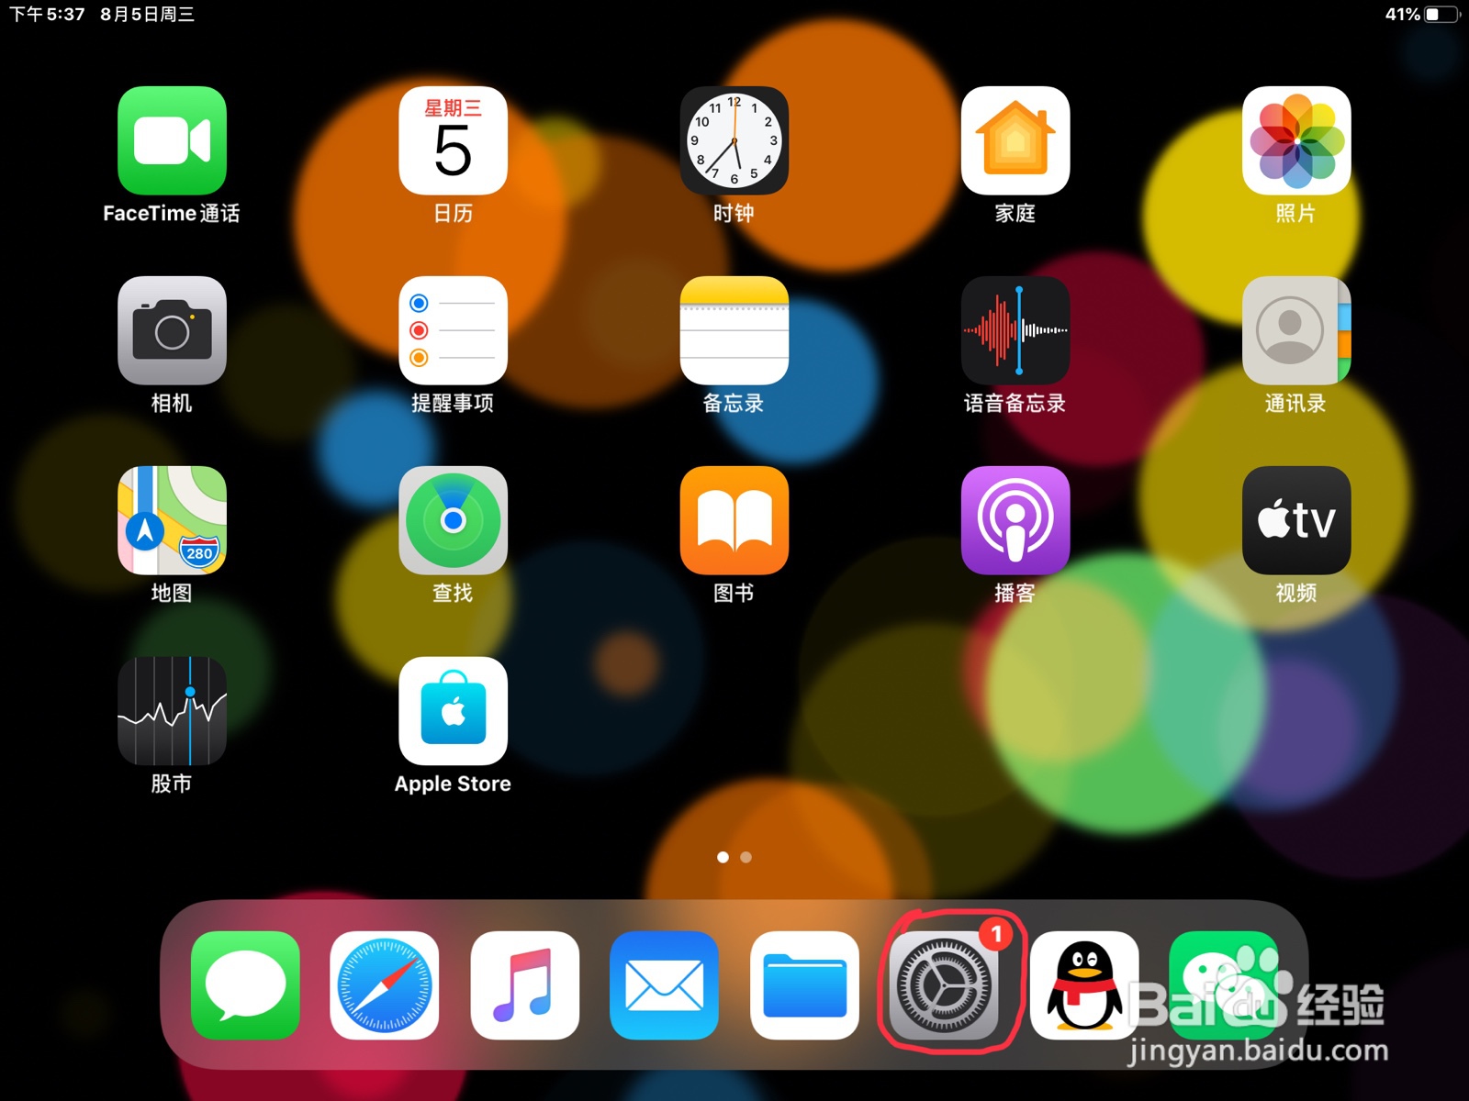
Task: Open the Maps (地图) app
Action: 172,520
